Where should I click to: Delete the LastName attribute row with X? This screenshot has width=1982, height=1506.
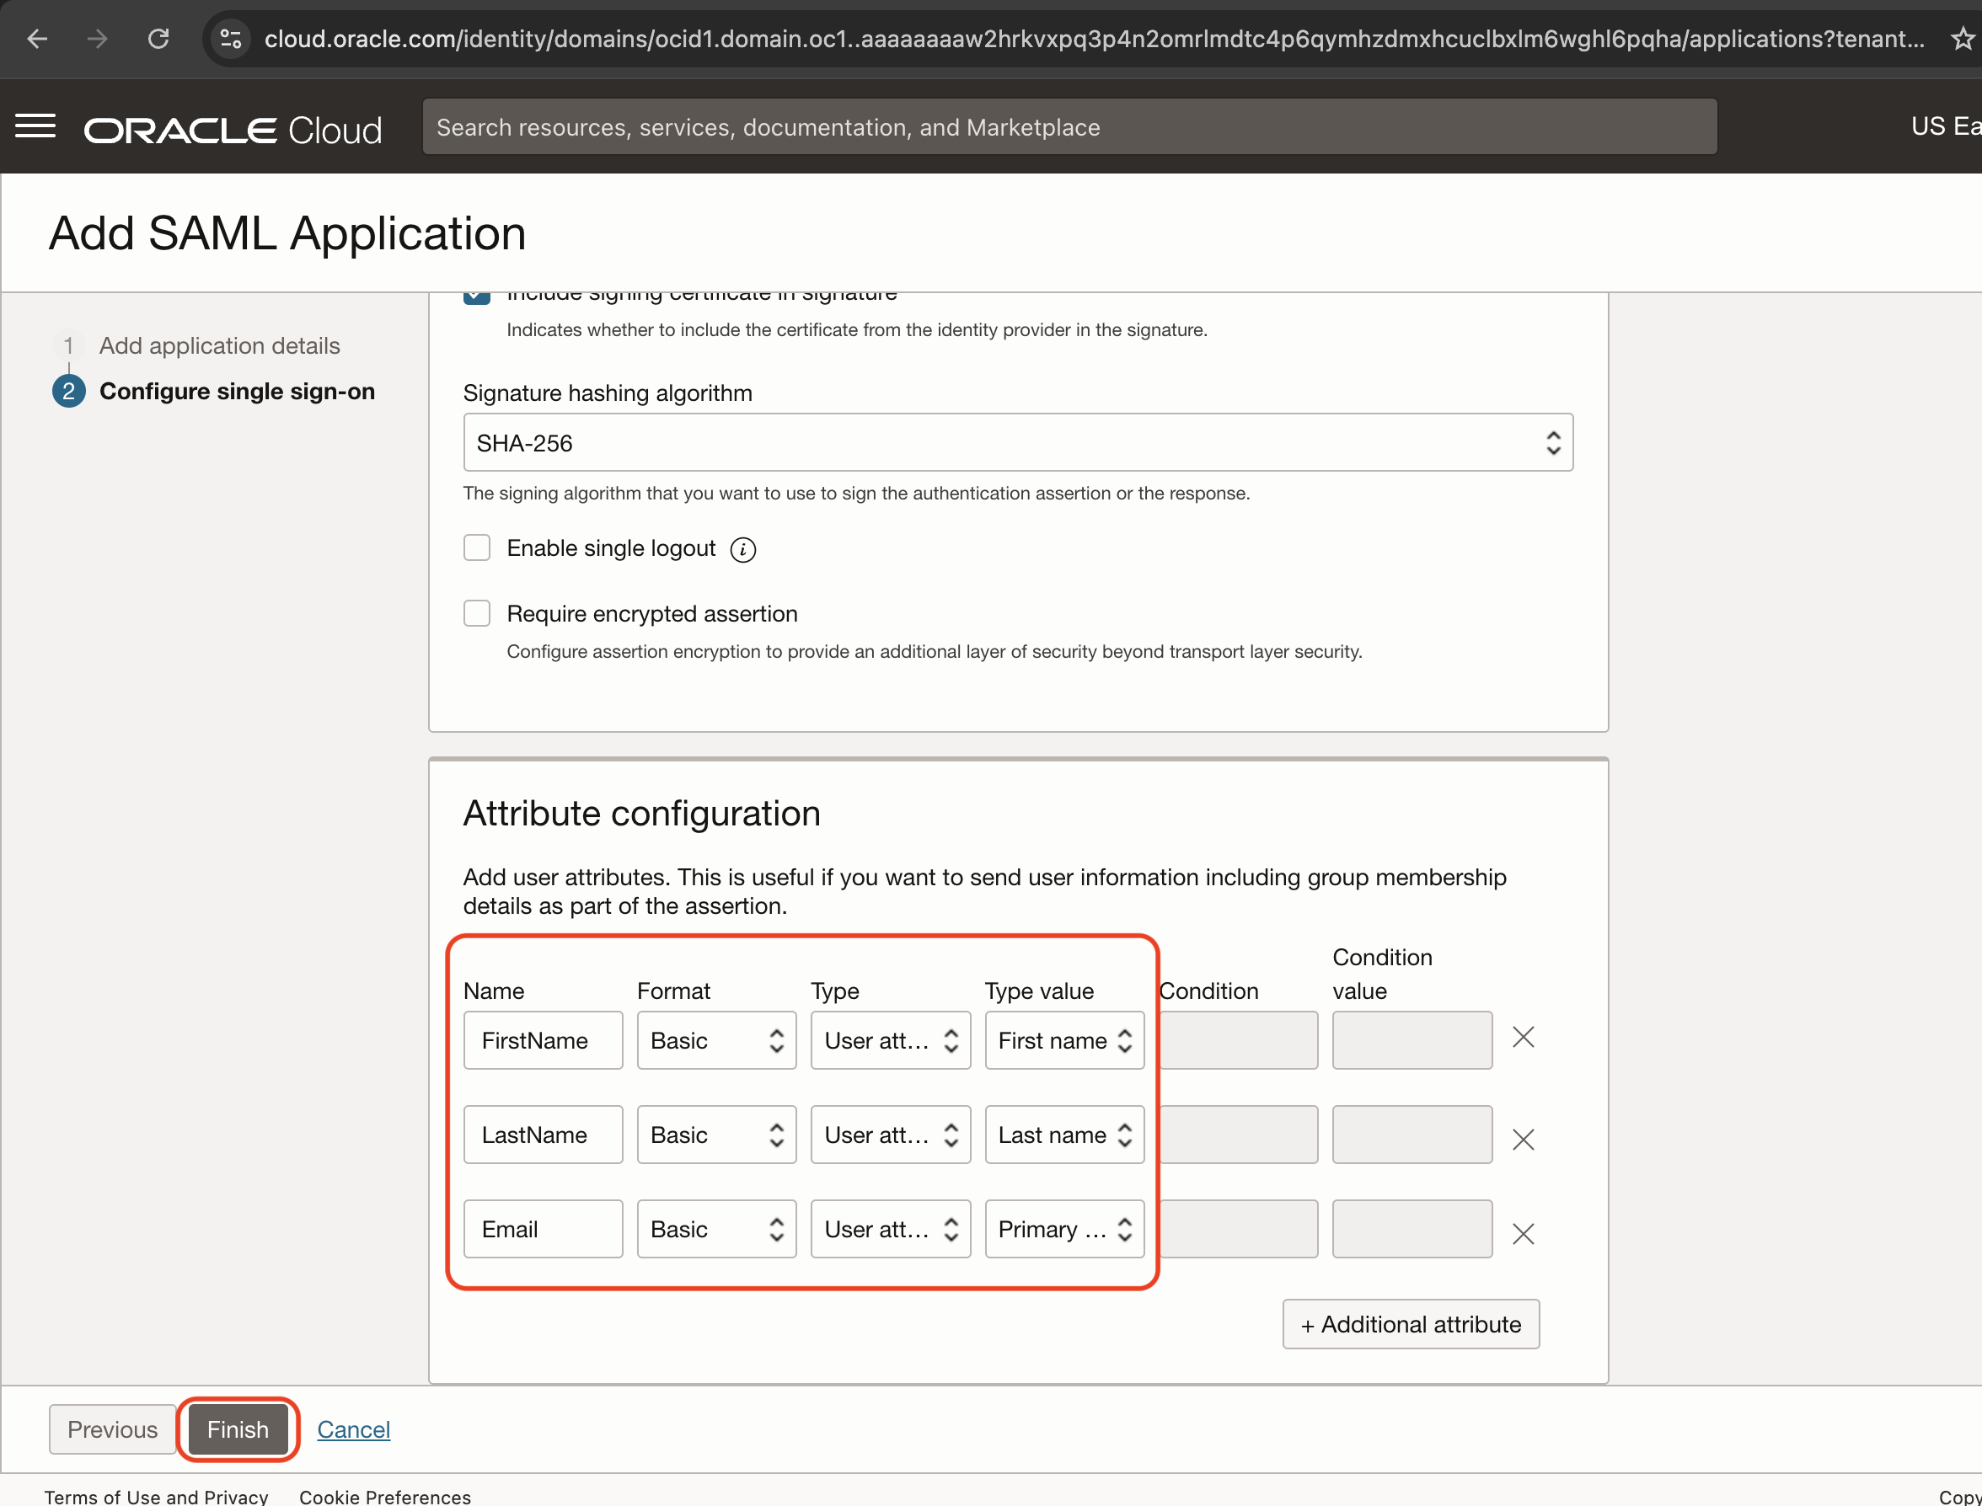[1523, 1140]
